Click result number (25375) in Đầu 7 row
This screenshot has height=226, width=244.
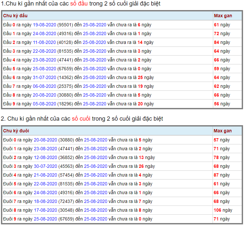65,86
